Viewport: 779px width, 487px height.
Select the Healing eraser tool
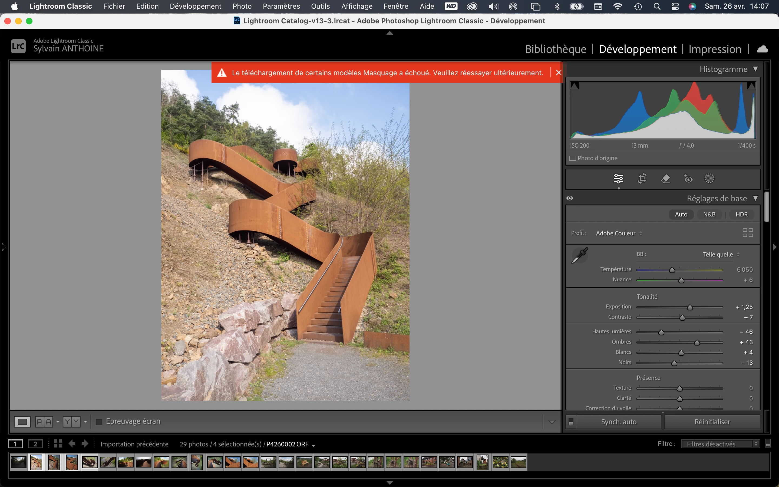pyautogui.click(x=665, y=179)
